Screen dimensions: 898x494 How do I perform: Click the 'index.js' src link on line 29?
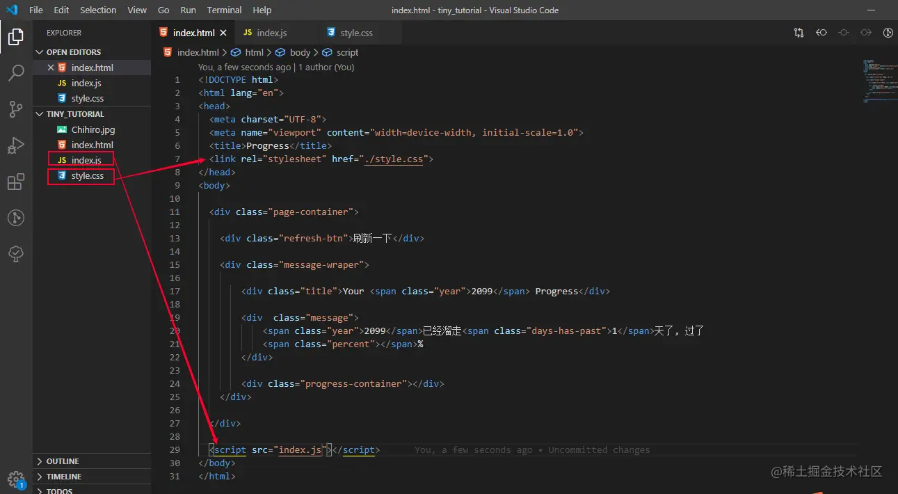click(x=300, y=450)
